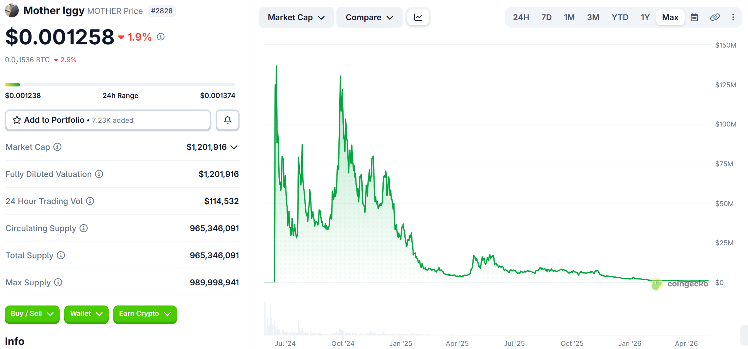The height and width of the screenshot is (349, 748).
Task: Click the $150M axis label
Action: (x=726, y=45)
